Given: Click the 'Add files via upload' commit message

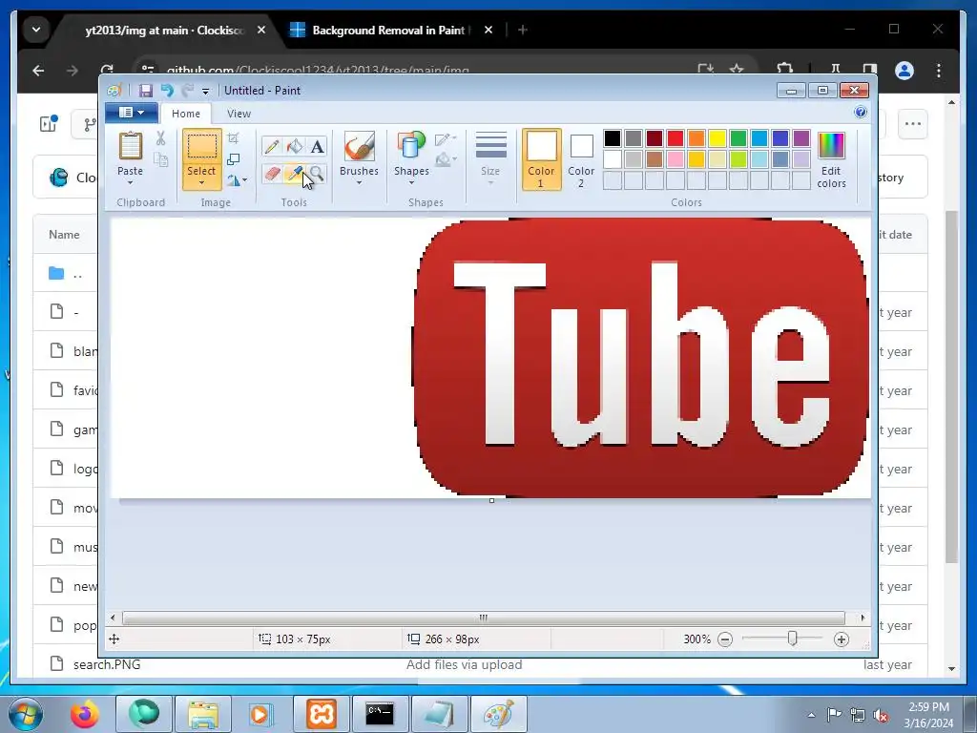Looking at the screenshot, I should (x=465, y=664).
